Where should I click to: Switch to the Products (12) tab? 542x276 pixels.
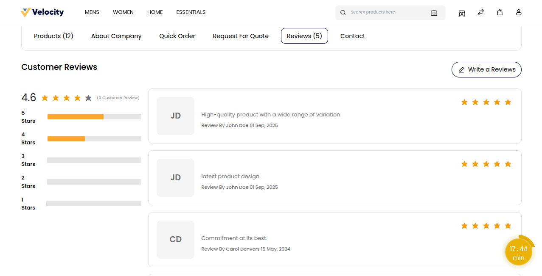pyautogui.click(x=53, y=36)
